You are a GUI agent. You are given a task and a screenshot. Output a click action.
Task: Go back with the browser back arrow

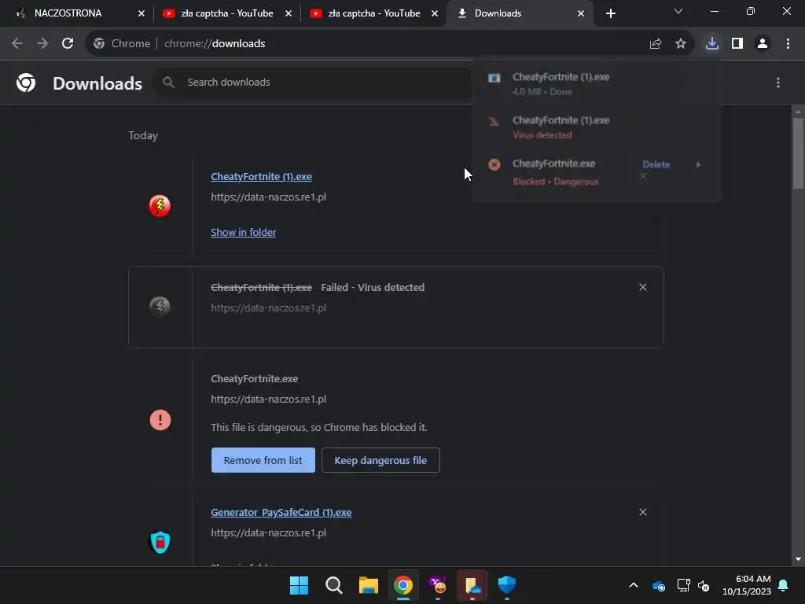tap(17, 44)
